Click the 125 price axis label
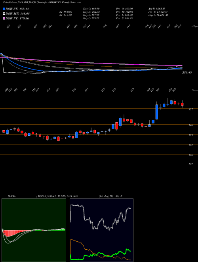This screenshot has width=198, height=262. click(191, 155)
